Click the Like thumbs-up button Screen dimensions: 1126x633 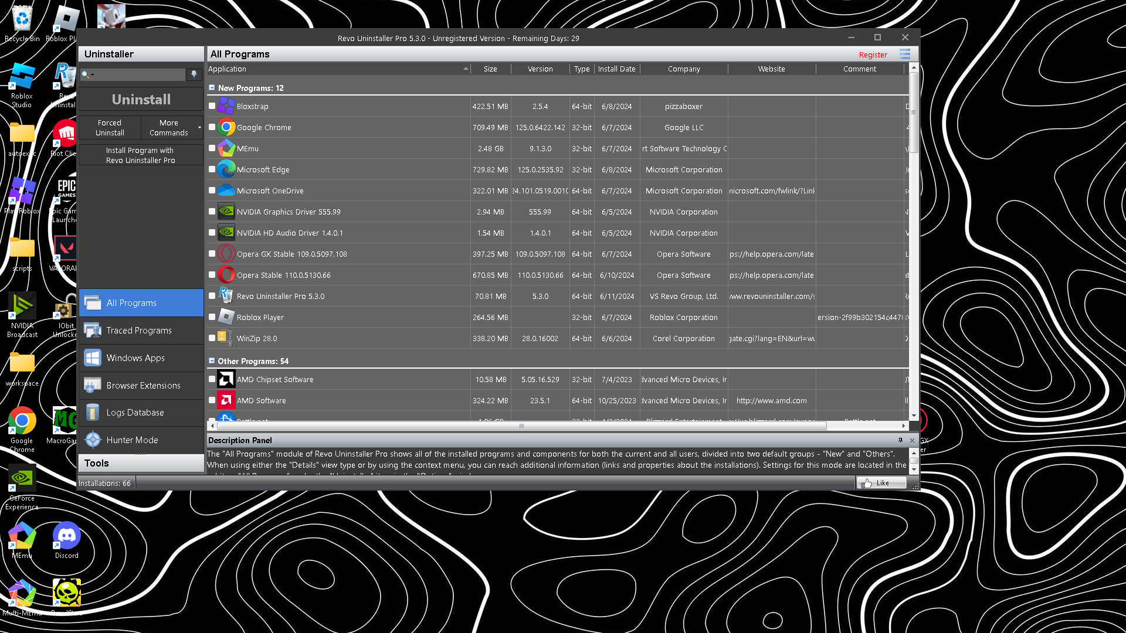[x=881, y=483]
